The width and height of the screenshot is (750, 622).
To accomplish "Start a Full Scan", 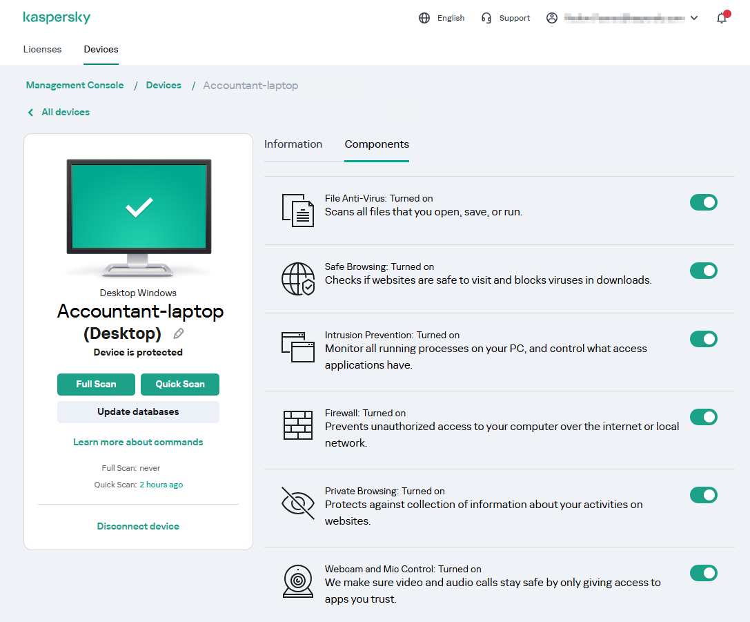I will [x=96, y=385].
